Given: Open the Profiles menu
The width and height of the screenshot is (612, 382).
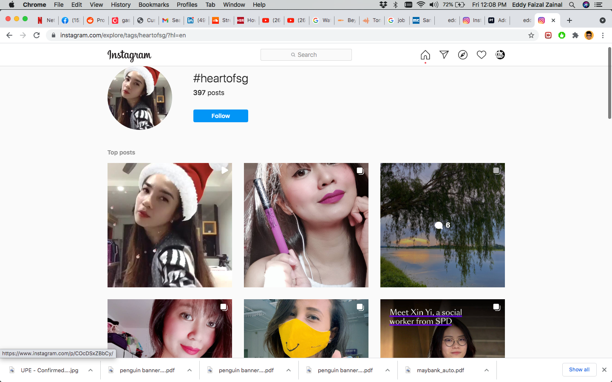Looking at the screenshot, I should coord(187,5).
